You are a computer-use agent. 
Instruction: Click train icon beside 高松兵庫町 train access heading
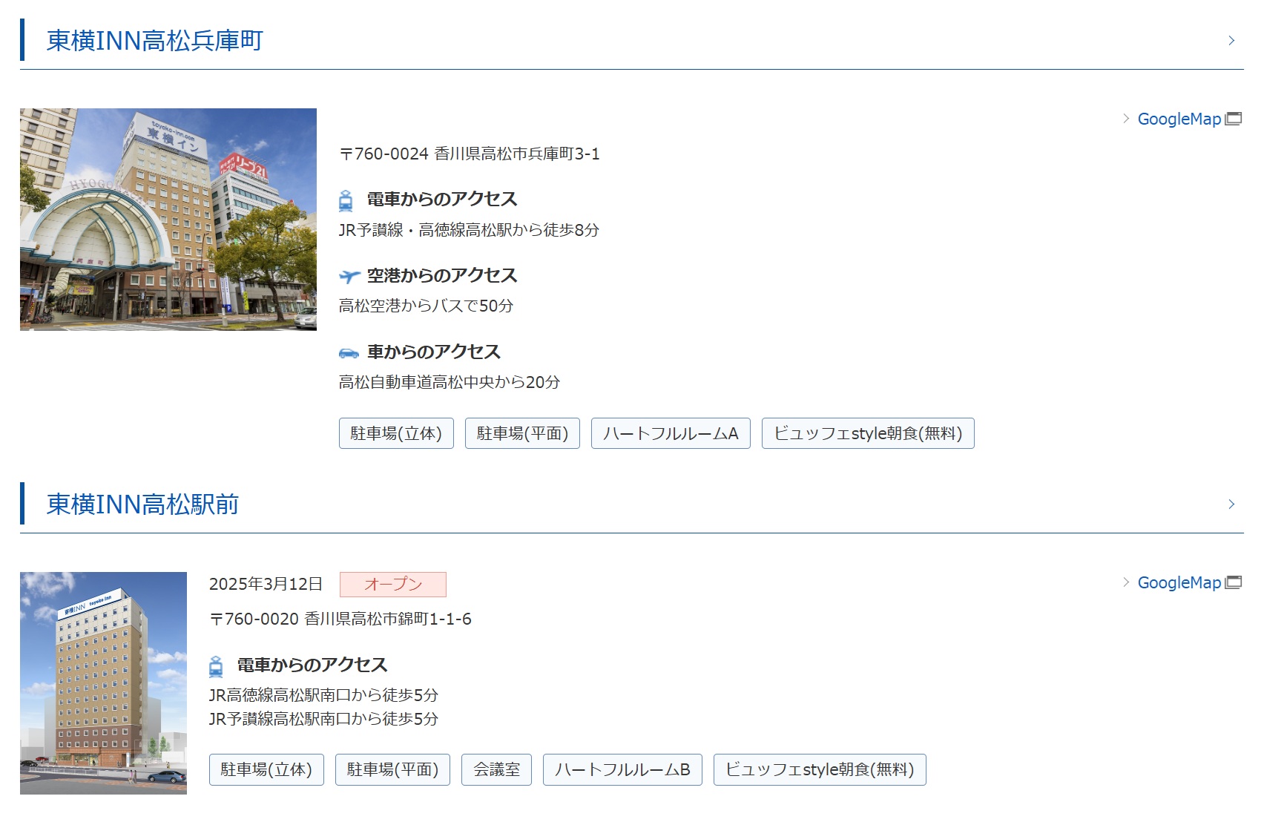coord(346,200)
